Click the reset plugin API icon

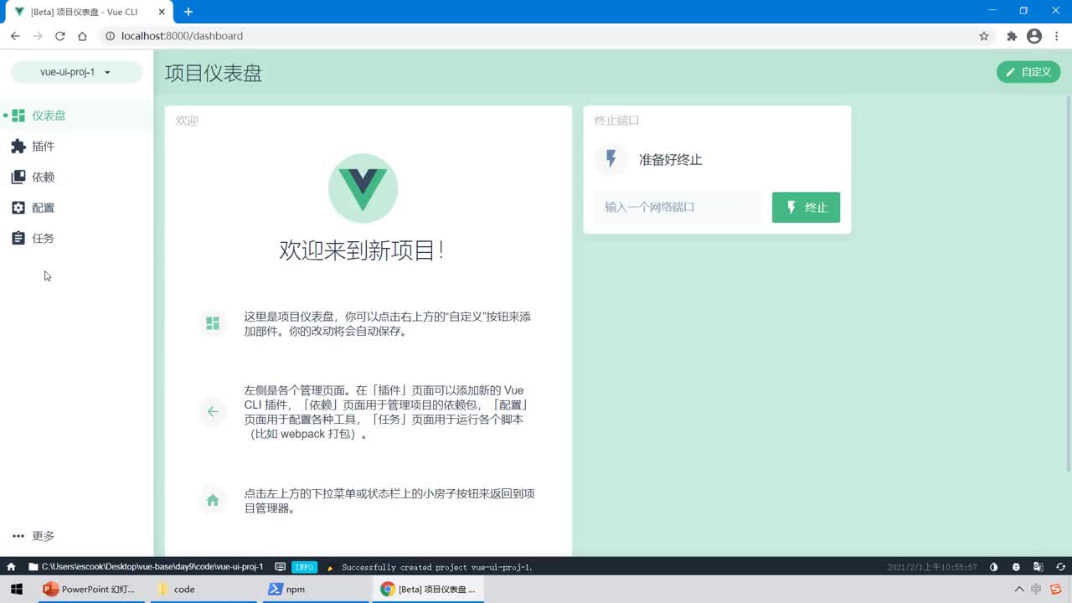tap(1060, 567)
